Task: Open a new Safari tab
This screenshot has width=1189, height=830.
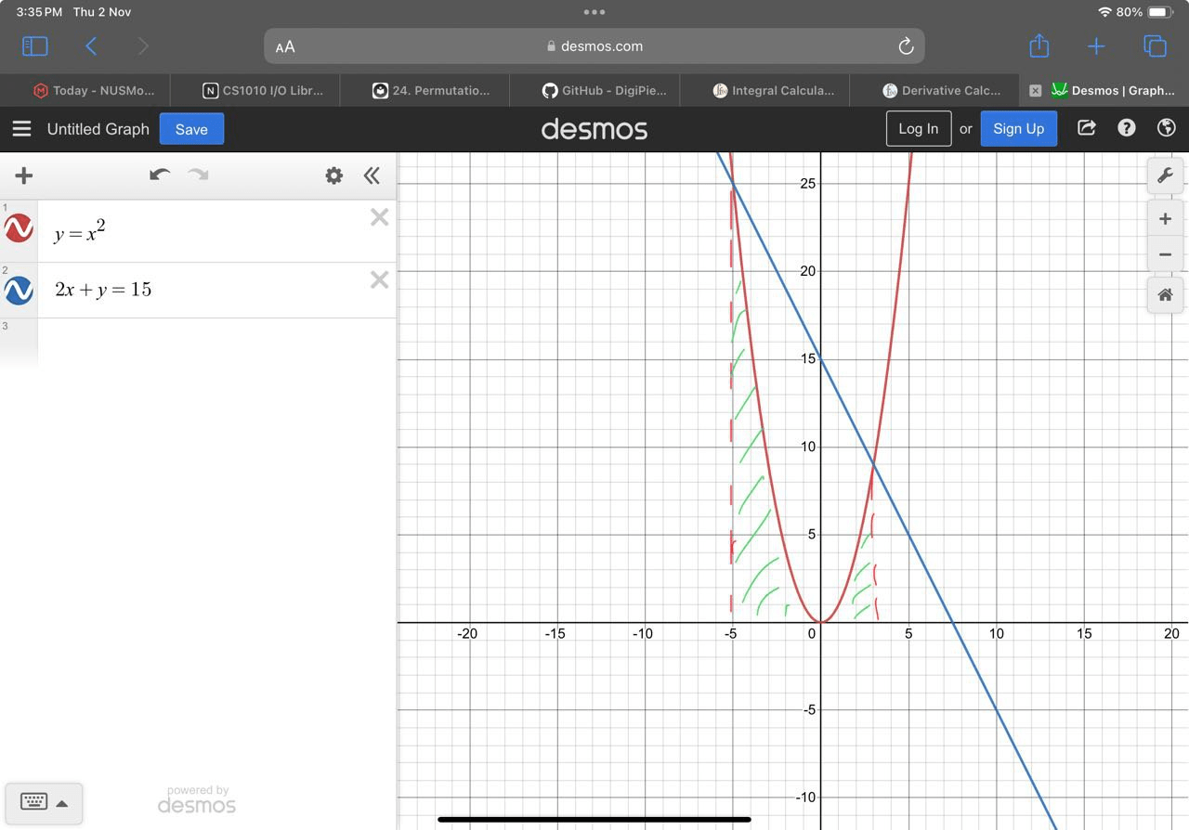Action: pos(1096,45)
